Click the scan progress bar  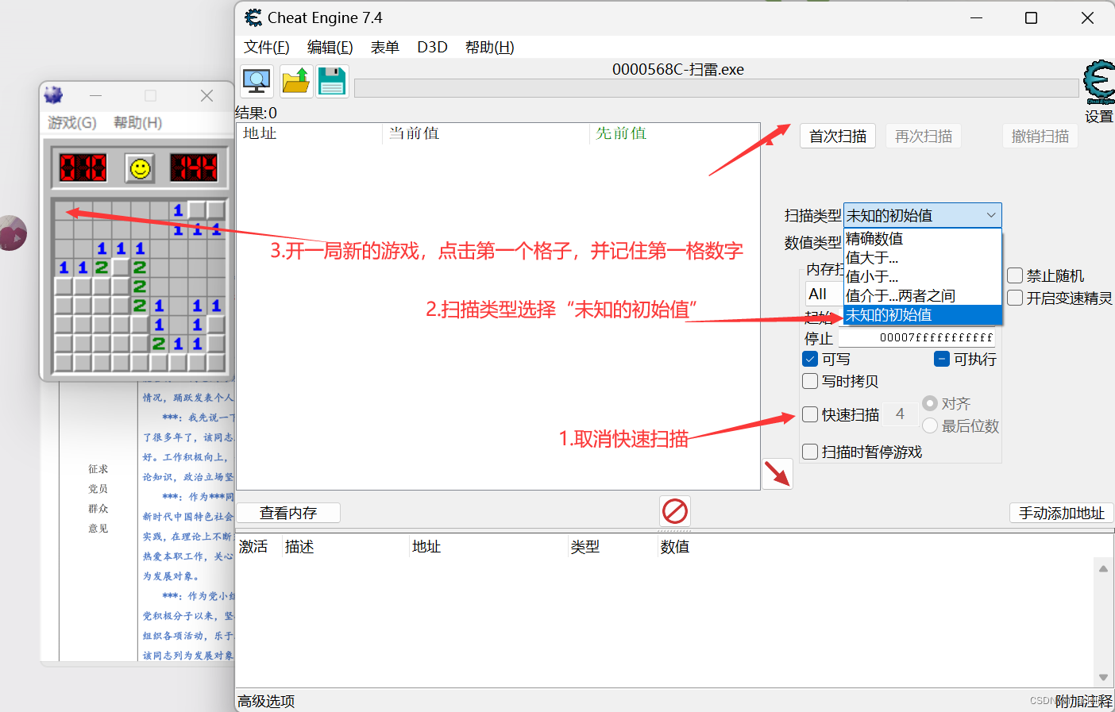pyautogui.click(x=716, y=88)
